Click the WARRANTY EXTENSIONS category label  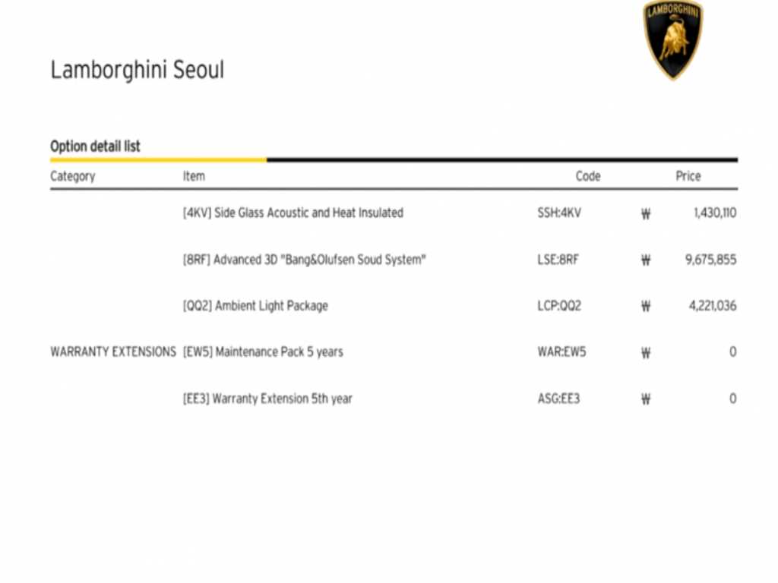[113, 352]
